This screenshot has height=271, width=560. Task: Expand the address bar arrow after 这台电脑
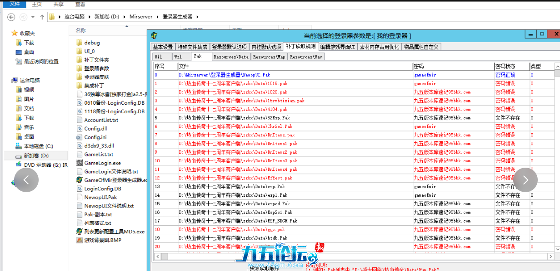tap(89, 17)
